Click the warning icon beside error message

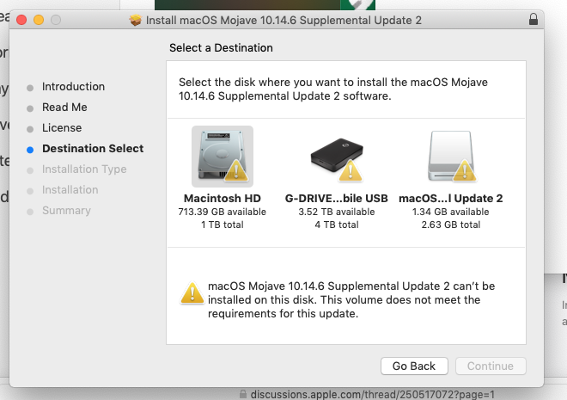tap(192, 292)
